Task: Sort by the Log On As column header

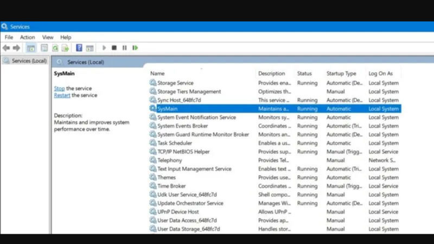Action: [x=381, y=73]
